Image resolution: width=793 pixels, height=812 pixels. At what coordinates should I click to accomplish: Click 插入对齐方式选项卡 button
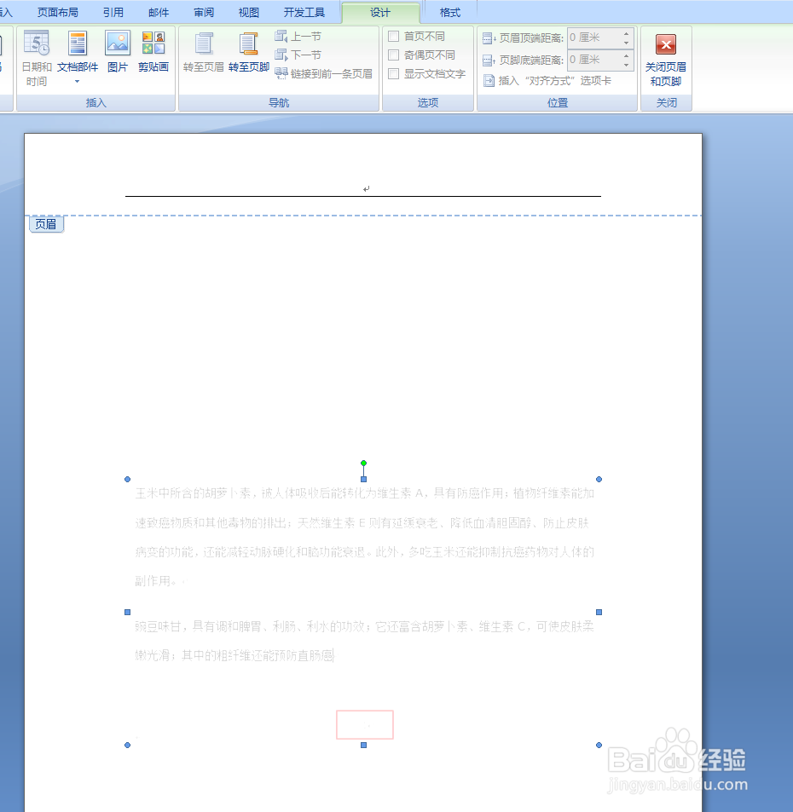553,80
